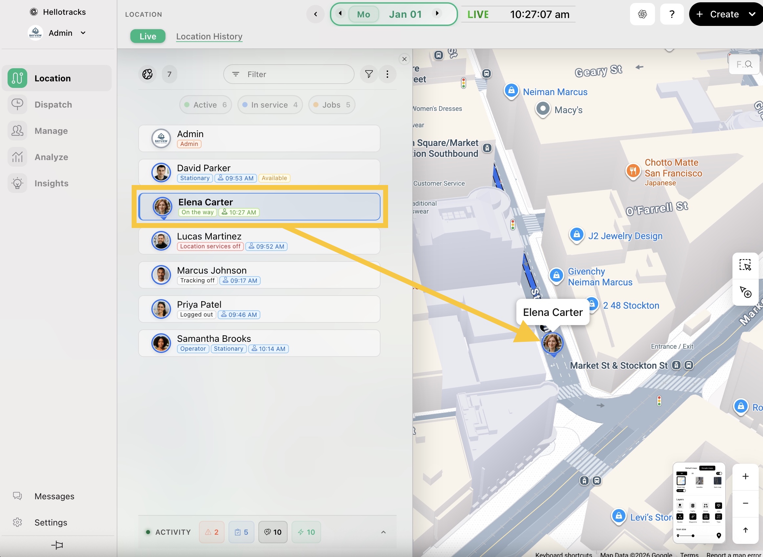Image resolution: width=763 pixels, height=557 pixels.
Task: Click the funnel filter icon
Action: pyautogui.click(x=368, y=74)
